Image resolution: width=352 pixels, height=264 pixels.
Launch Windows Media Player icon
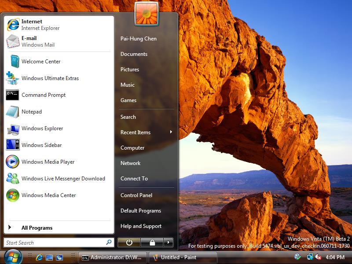[x=12, y=161]
